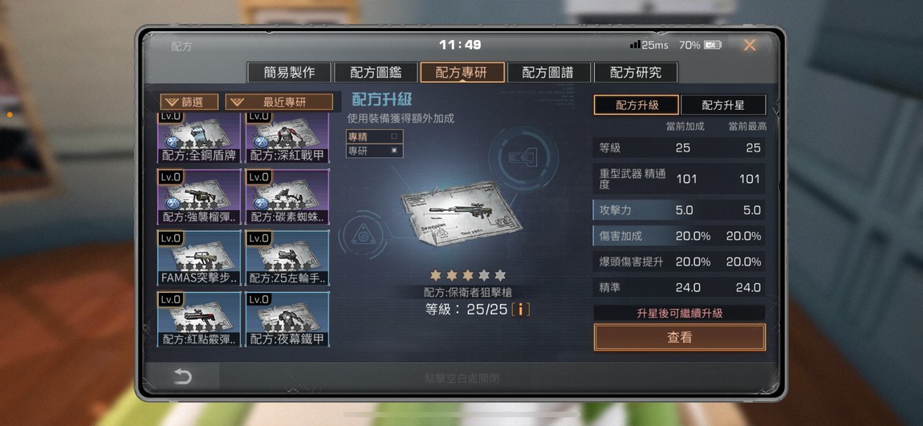Choose the FAMAS突擊步 recipe card
The height and width of the screenshot is (426, 923).
[199, 258]
